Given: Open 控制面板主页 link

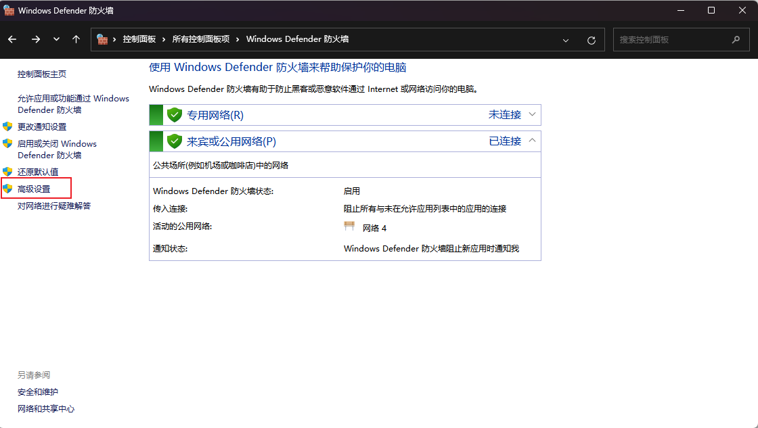Looking at the screenshot, I should click(42, 74).
